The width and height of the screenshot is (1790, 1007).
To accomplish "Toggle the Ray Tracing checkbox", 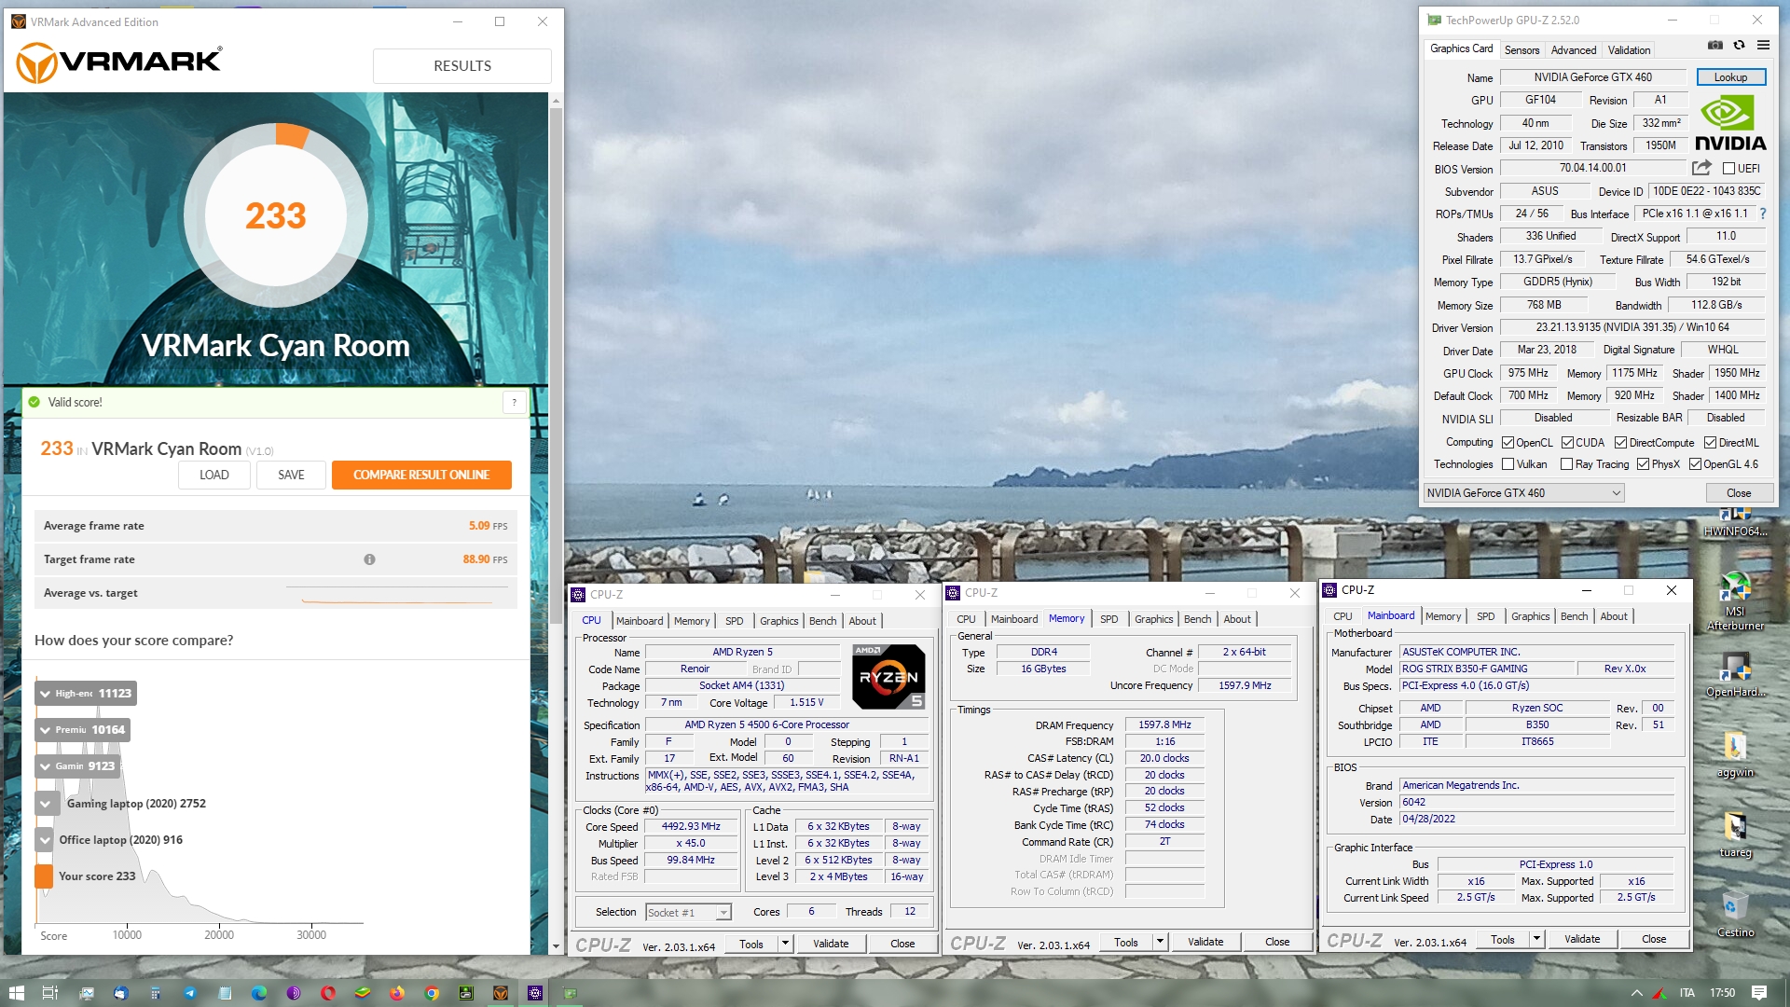I will tap(1566, 464).
